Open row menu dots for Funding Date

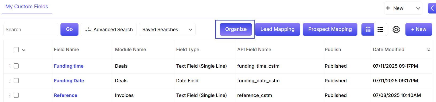pyautogui.click(x=10, y=81)
